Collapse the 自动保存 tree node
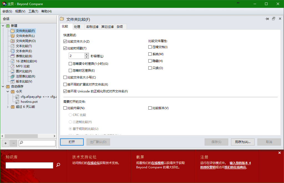This screenshot has height=183, width=284. coord(3,87)
